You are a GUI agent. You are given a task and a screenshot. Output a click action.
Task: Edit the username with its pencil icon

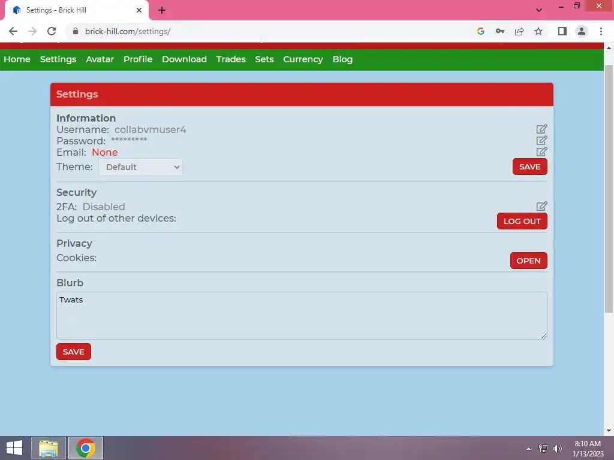(x=541, y=129)
